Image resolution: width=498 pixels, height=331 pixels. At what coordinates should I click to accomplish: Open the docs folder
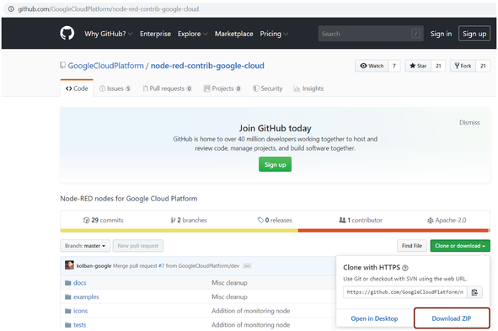[80, 282]
